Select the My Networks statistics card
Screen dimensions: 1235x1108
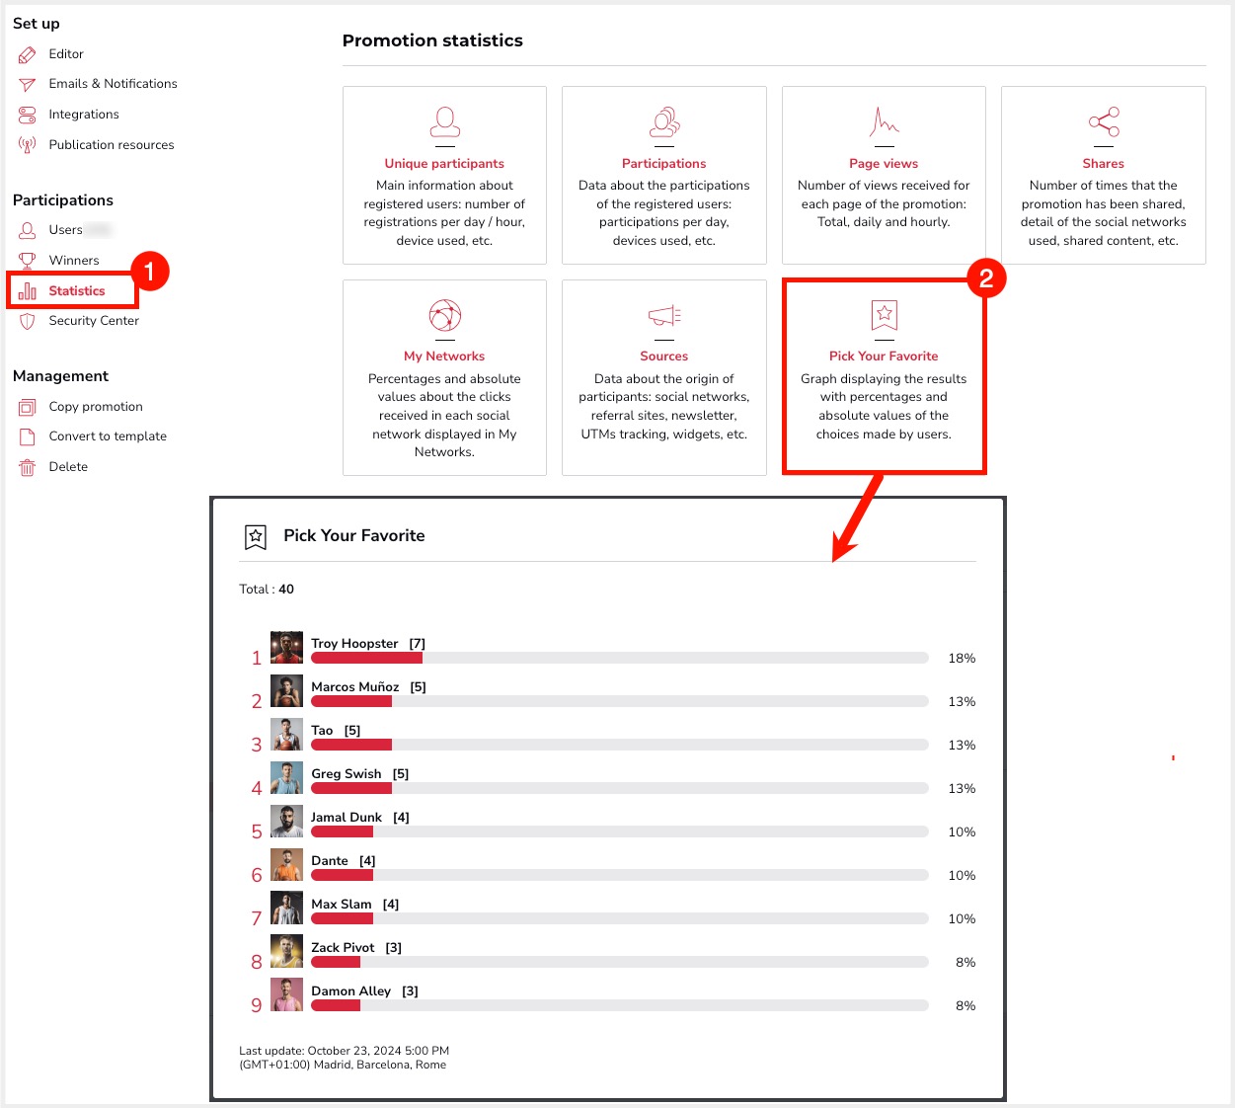click(444, 377)
